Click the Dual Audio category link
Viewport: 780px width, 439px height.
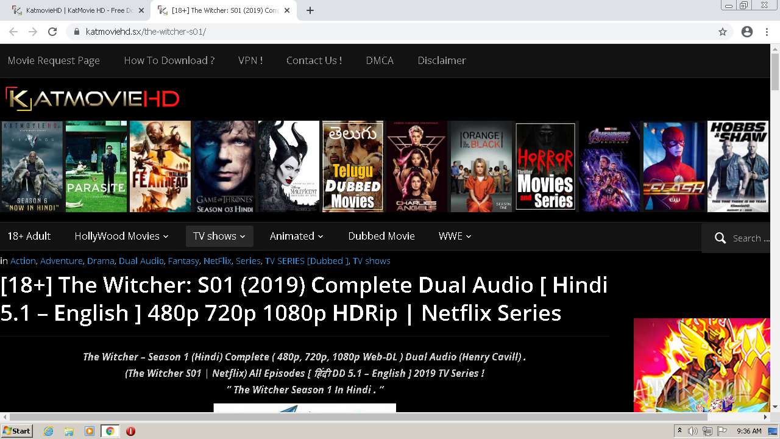click(x=141, y=261)
